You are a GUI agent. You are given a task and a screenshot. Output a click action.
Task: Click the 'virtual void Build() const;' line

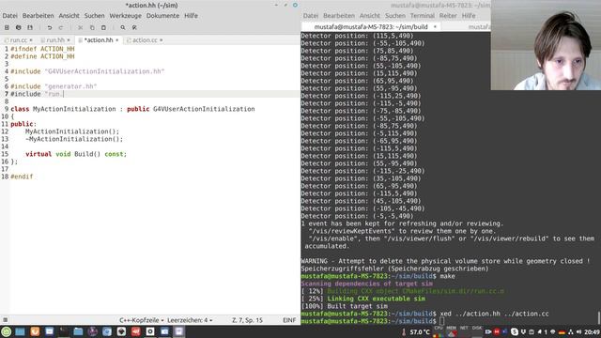pyautogui.click(x=76, y=154)
